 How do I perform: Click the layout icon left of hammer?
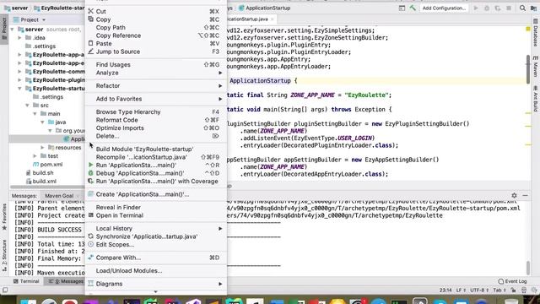click(x=402, y=8)
